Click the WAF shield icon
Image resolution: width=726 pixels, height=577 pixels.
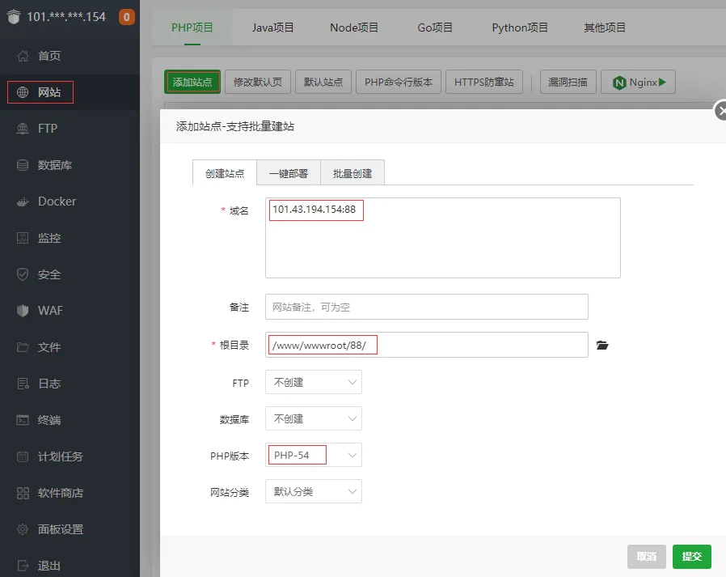click(23, 311)
